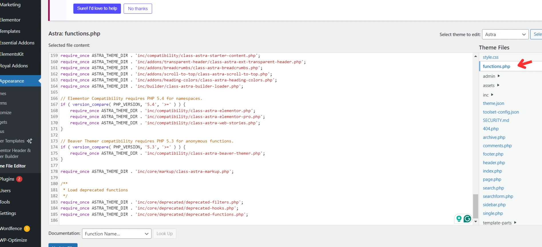Screen dimensions: 542x247
Task: Click the Sure! I'd love to help button
Action: tap(97, 9)
